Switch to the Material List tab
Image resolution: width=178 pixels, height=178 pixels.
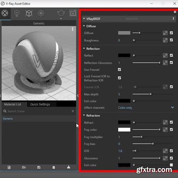point(12,104)
